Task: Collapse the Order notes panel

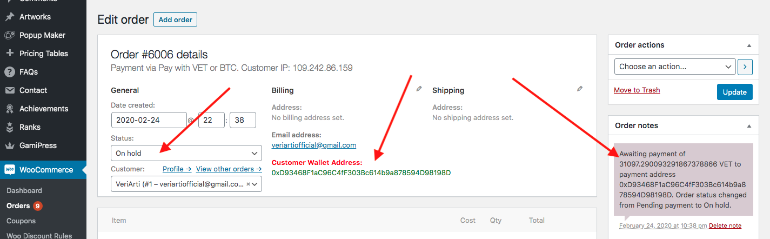Action: (x=749, y=126)
